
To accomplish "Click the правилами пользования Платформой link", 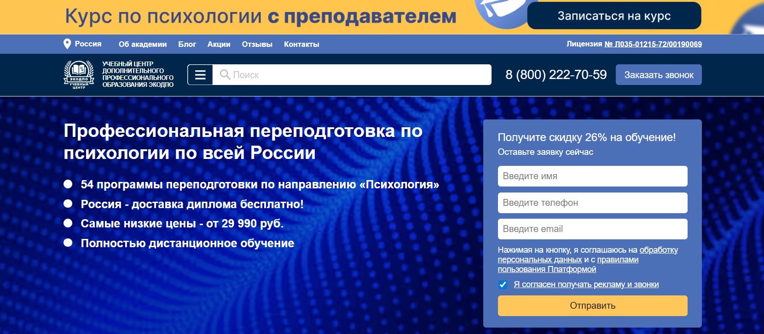I will click(547, 269).
